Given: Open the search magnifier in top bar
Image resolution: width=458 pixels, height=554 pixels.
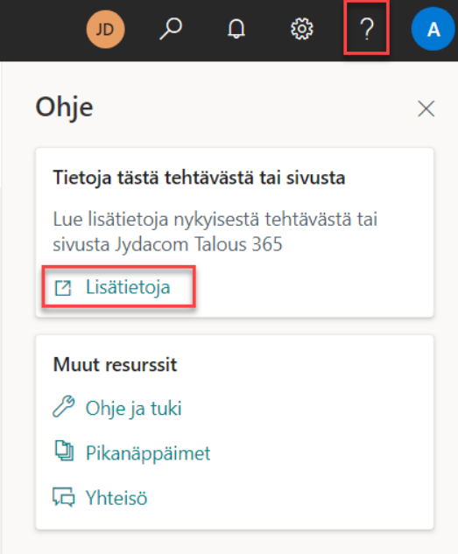Looking at the screenshot, I should point(171,29).
